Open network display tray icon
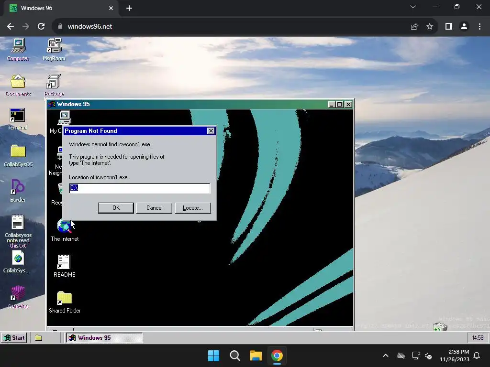The image size is (490, 367). [416, 356]
